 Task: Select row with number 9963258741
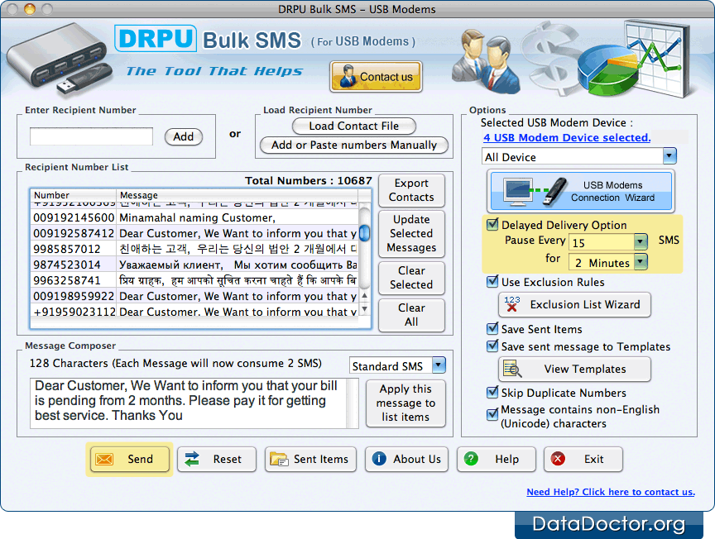(194, 280)
